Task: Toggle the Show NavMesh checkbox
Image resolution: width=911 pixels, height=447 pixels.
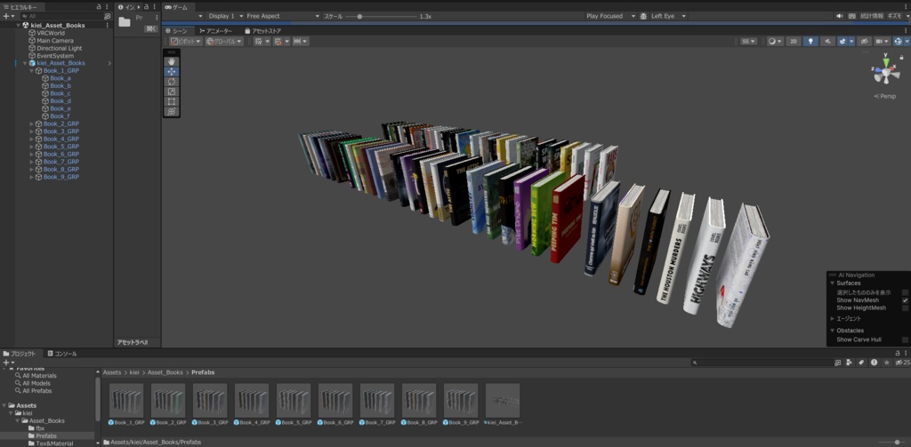Action: point(905,300)
